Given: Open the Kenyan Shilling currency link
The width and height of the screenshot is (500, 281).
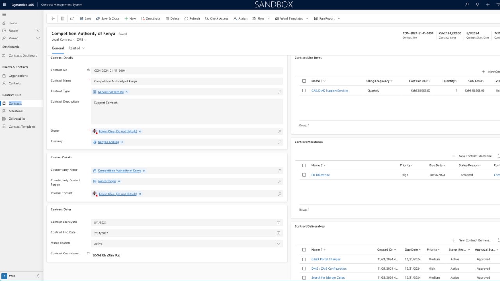Looking at the screenshot, I should coord(108,142).
